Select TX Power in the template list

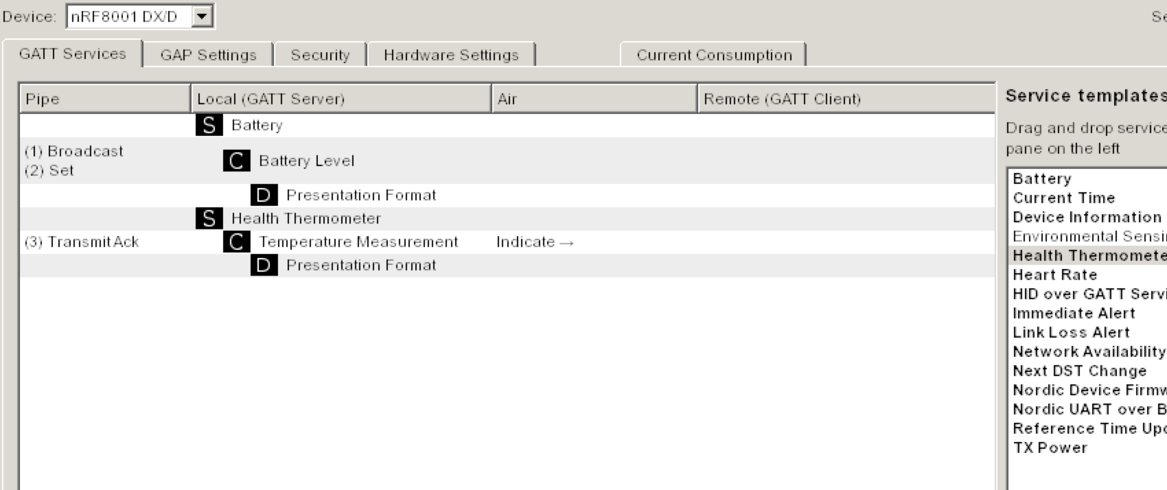point(1050,448)
